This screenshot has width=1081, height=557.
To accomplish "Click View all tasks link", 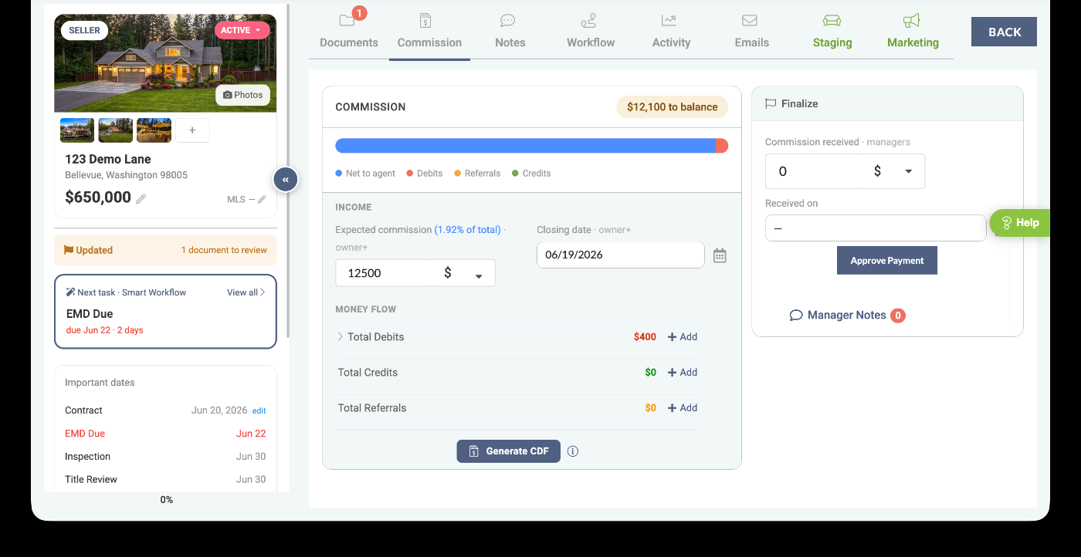I will click(x=246, y=292).
